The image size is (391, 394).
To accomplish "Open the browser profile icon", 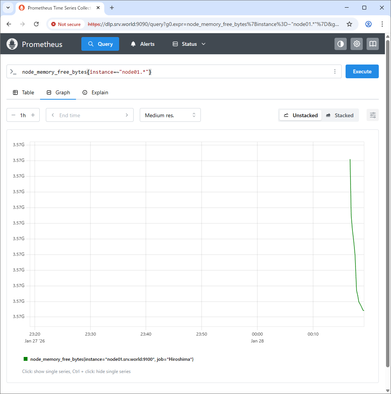I will (368, 24).
